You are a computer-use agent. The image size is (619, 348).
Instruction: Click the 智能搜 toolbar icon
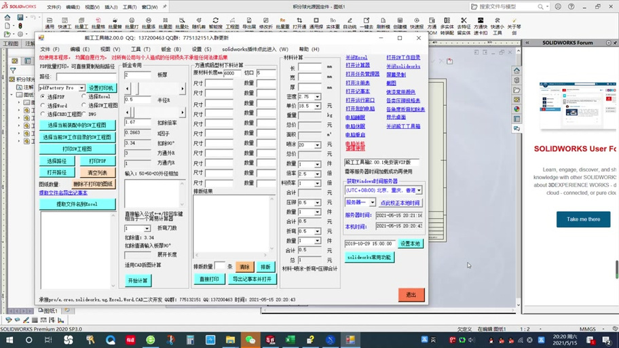(216, 23)
